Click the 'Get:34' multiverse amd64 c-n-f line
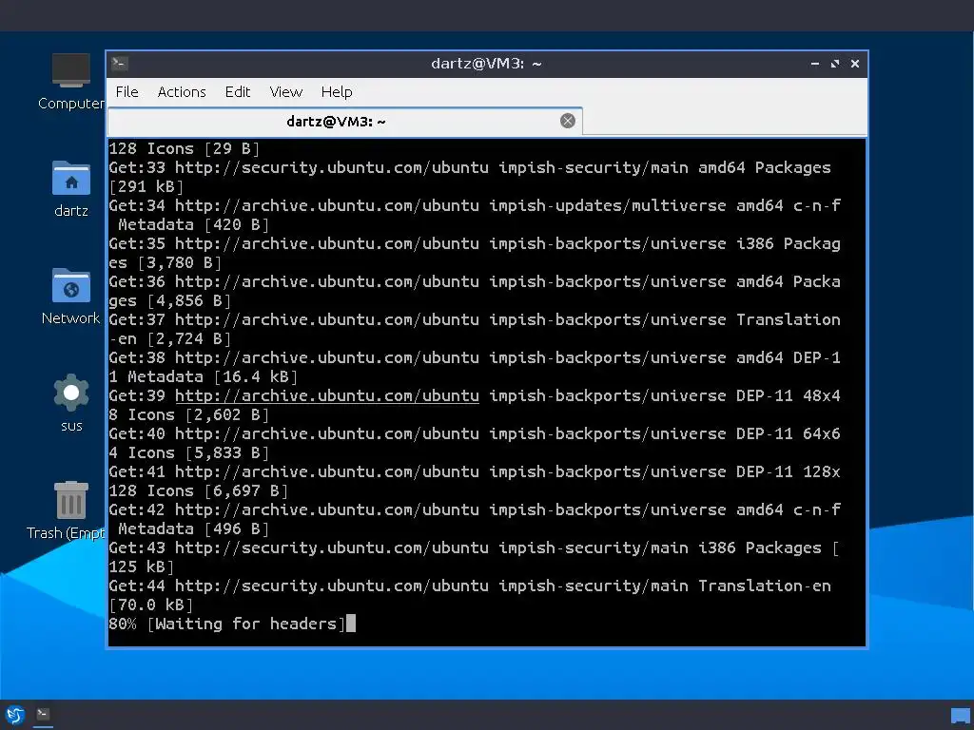 point(475,205)
